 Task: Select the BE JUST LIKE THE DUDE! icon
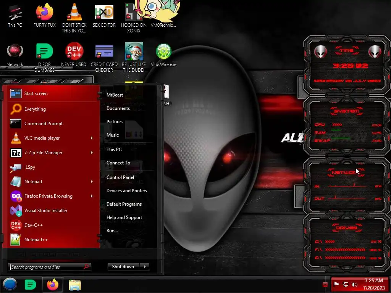pyautogui.click(x=134, y=57)
